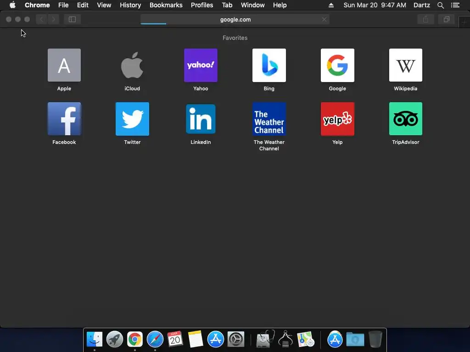Open the LinkedIn favorite tile
Image resolution: width=470 pixels, height=352 pixels.
201,119
